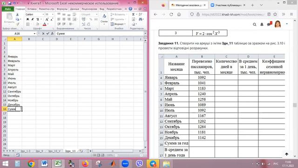This screenshot has width=298, height=168.
Task: Apply italic with the К button
Action: [x=33, y=19]
